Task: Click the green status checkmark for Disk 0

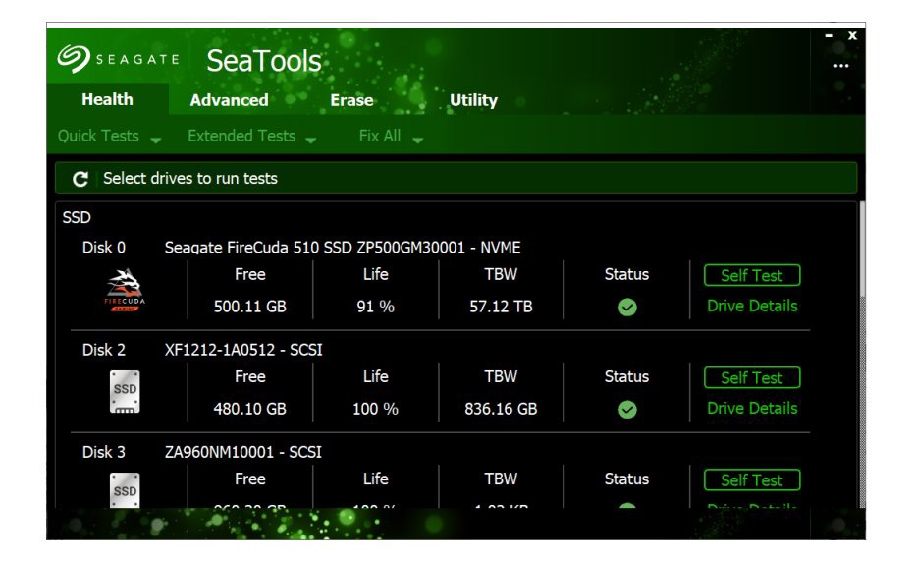Action: tap(627, 307)
